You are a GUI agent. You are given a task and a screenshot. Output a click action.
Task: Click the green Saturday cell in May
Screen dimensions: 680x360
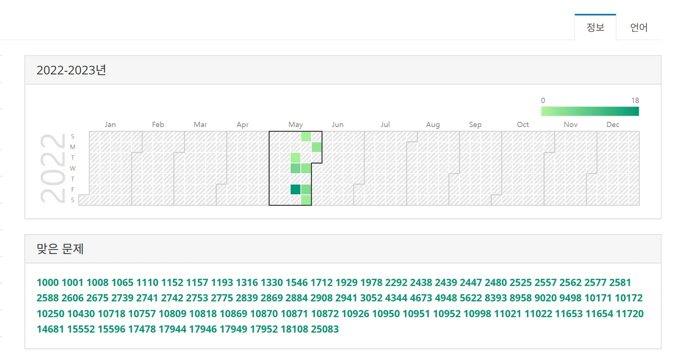pyautogui.click(x=306, y=200)
